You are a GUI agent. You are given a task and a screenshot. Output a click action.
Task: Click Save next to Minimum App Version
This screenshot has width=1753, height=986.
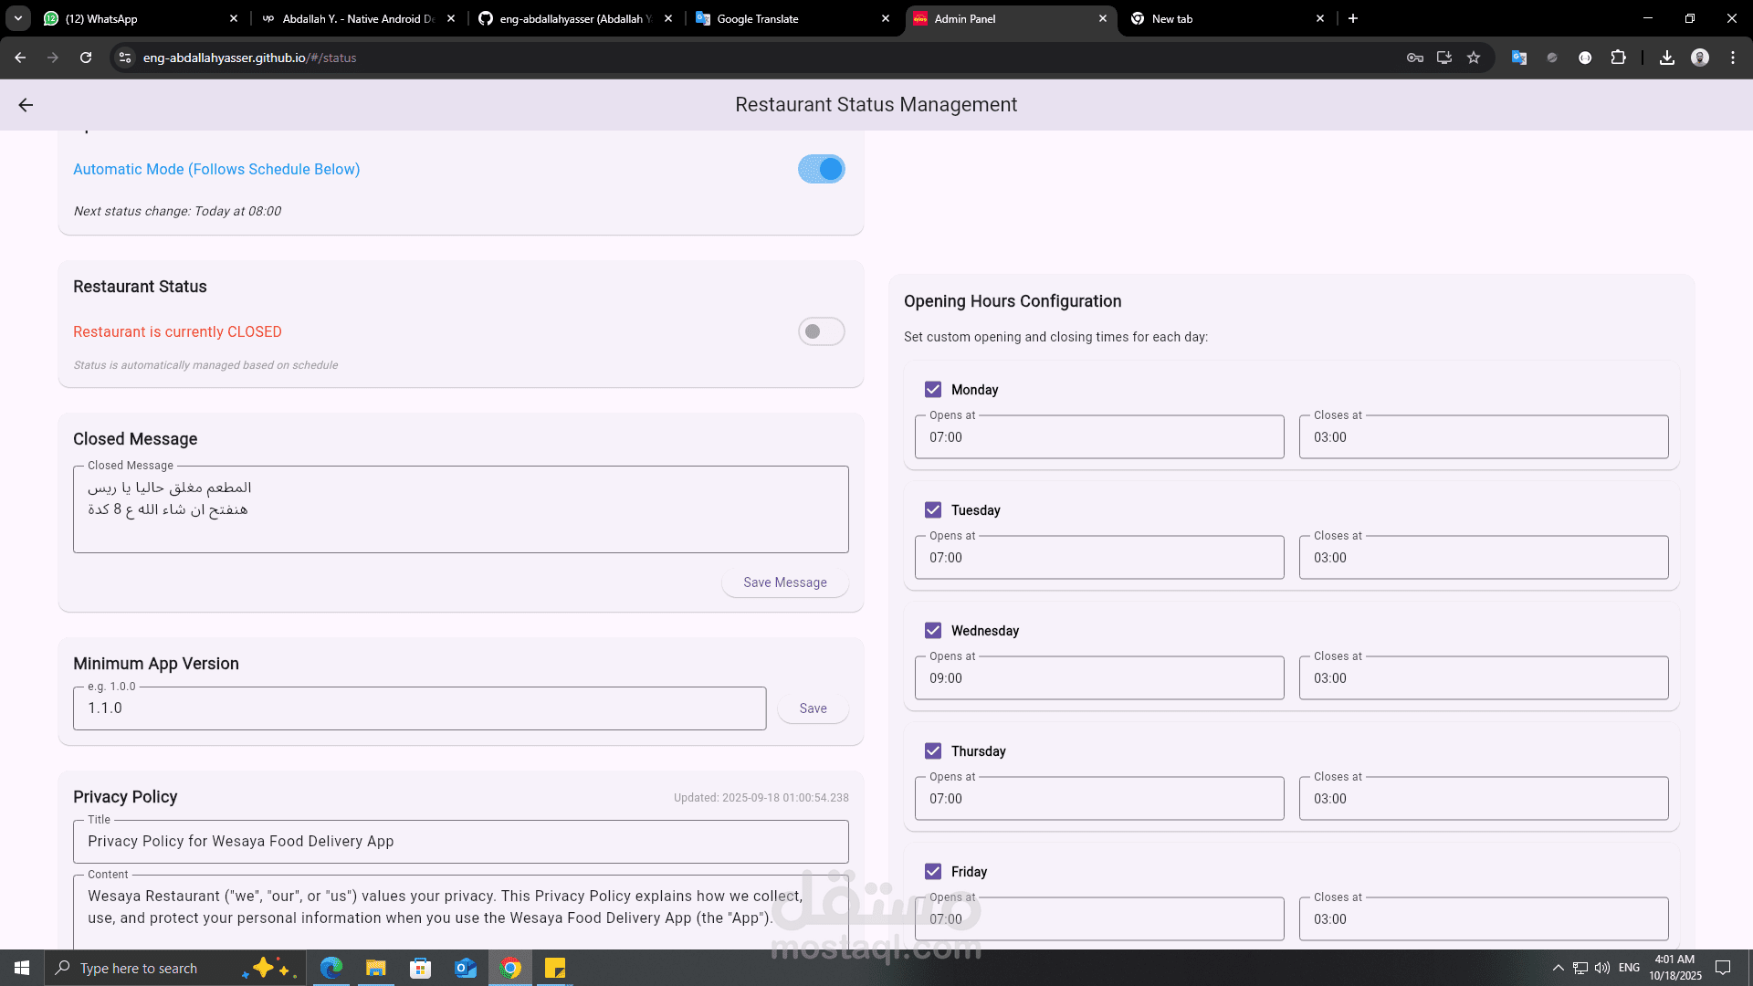[x=813, y=708]
